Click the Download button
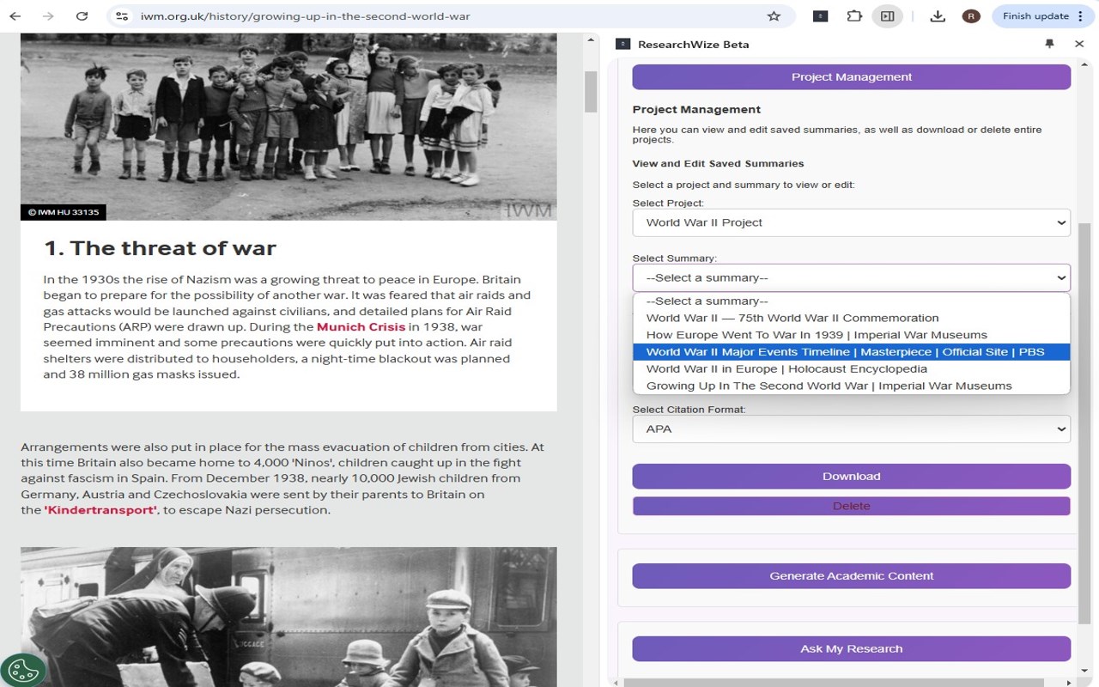Viewport: 1099px width, 687px height. pos(852,477)
